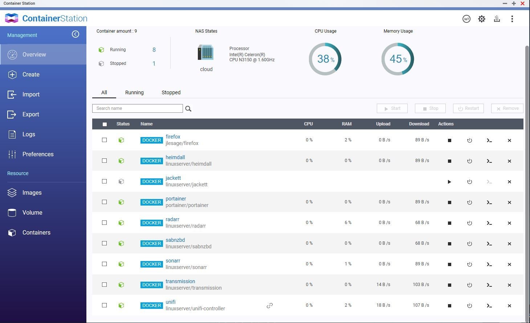
Task: Open Overview in the sidebar
Action: (x=43, y=54)
